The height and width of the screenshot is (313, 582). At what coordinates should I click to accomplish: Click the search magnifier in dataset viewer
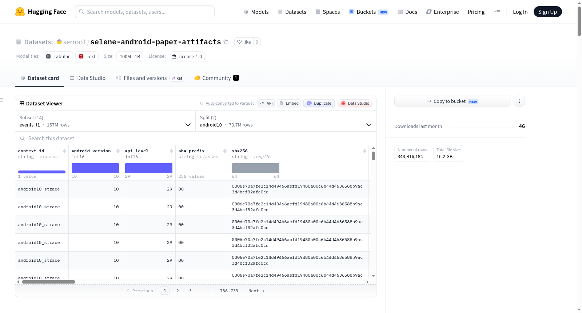(23, 138)
